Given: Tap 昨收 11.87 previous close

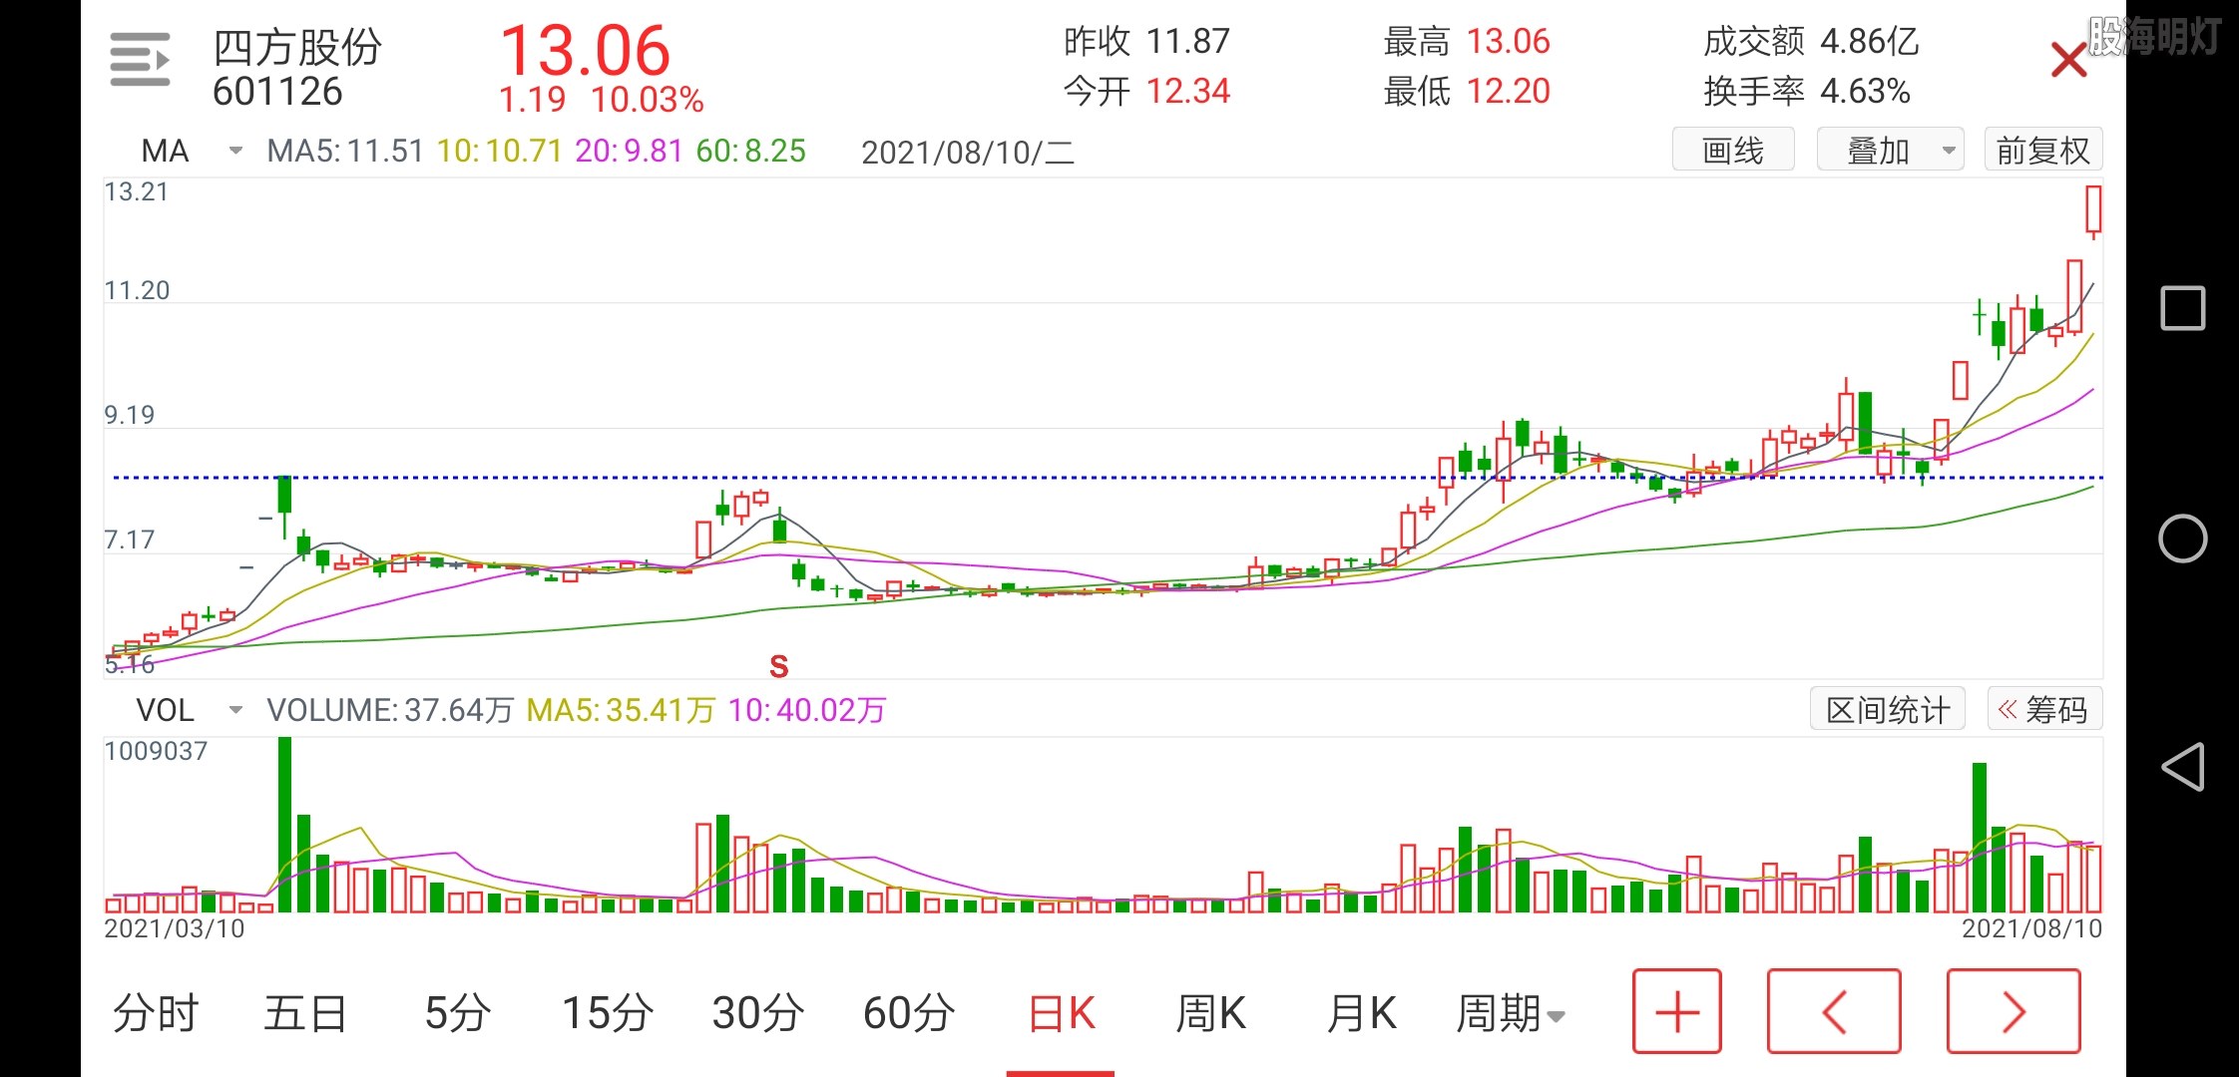Looking at the screenshot, I should (x=1146, y=42).
